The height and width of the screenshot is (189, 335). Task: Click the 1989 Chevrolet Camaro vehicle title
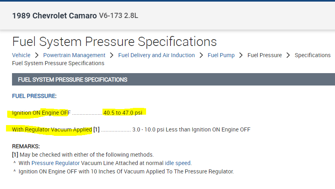click(x=54, y=16)
